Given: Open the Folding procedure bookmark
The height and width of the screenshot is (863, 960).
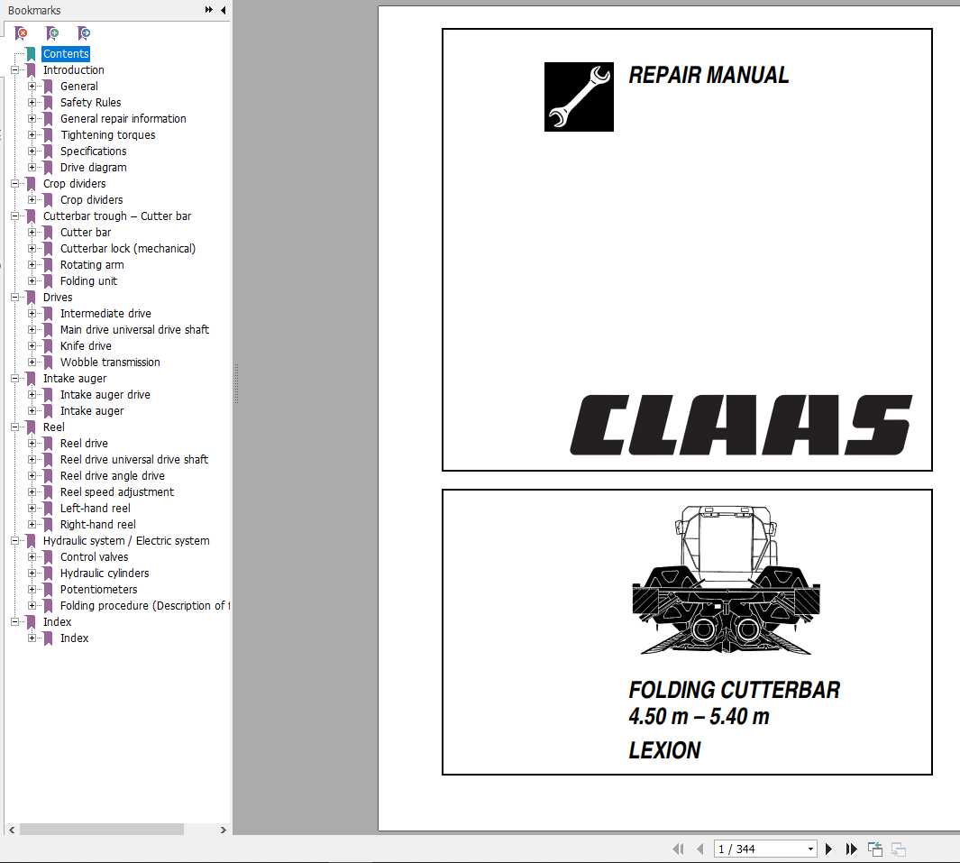Looking at the screenshot, I should pos(144,606).
